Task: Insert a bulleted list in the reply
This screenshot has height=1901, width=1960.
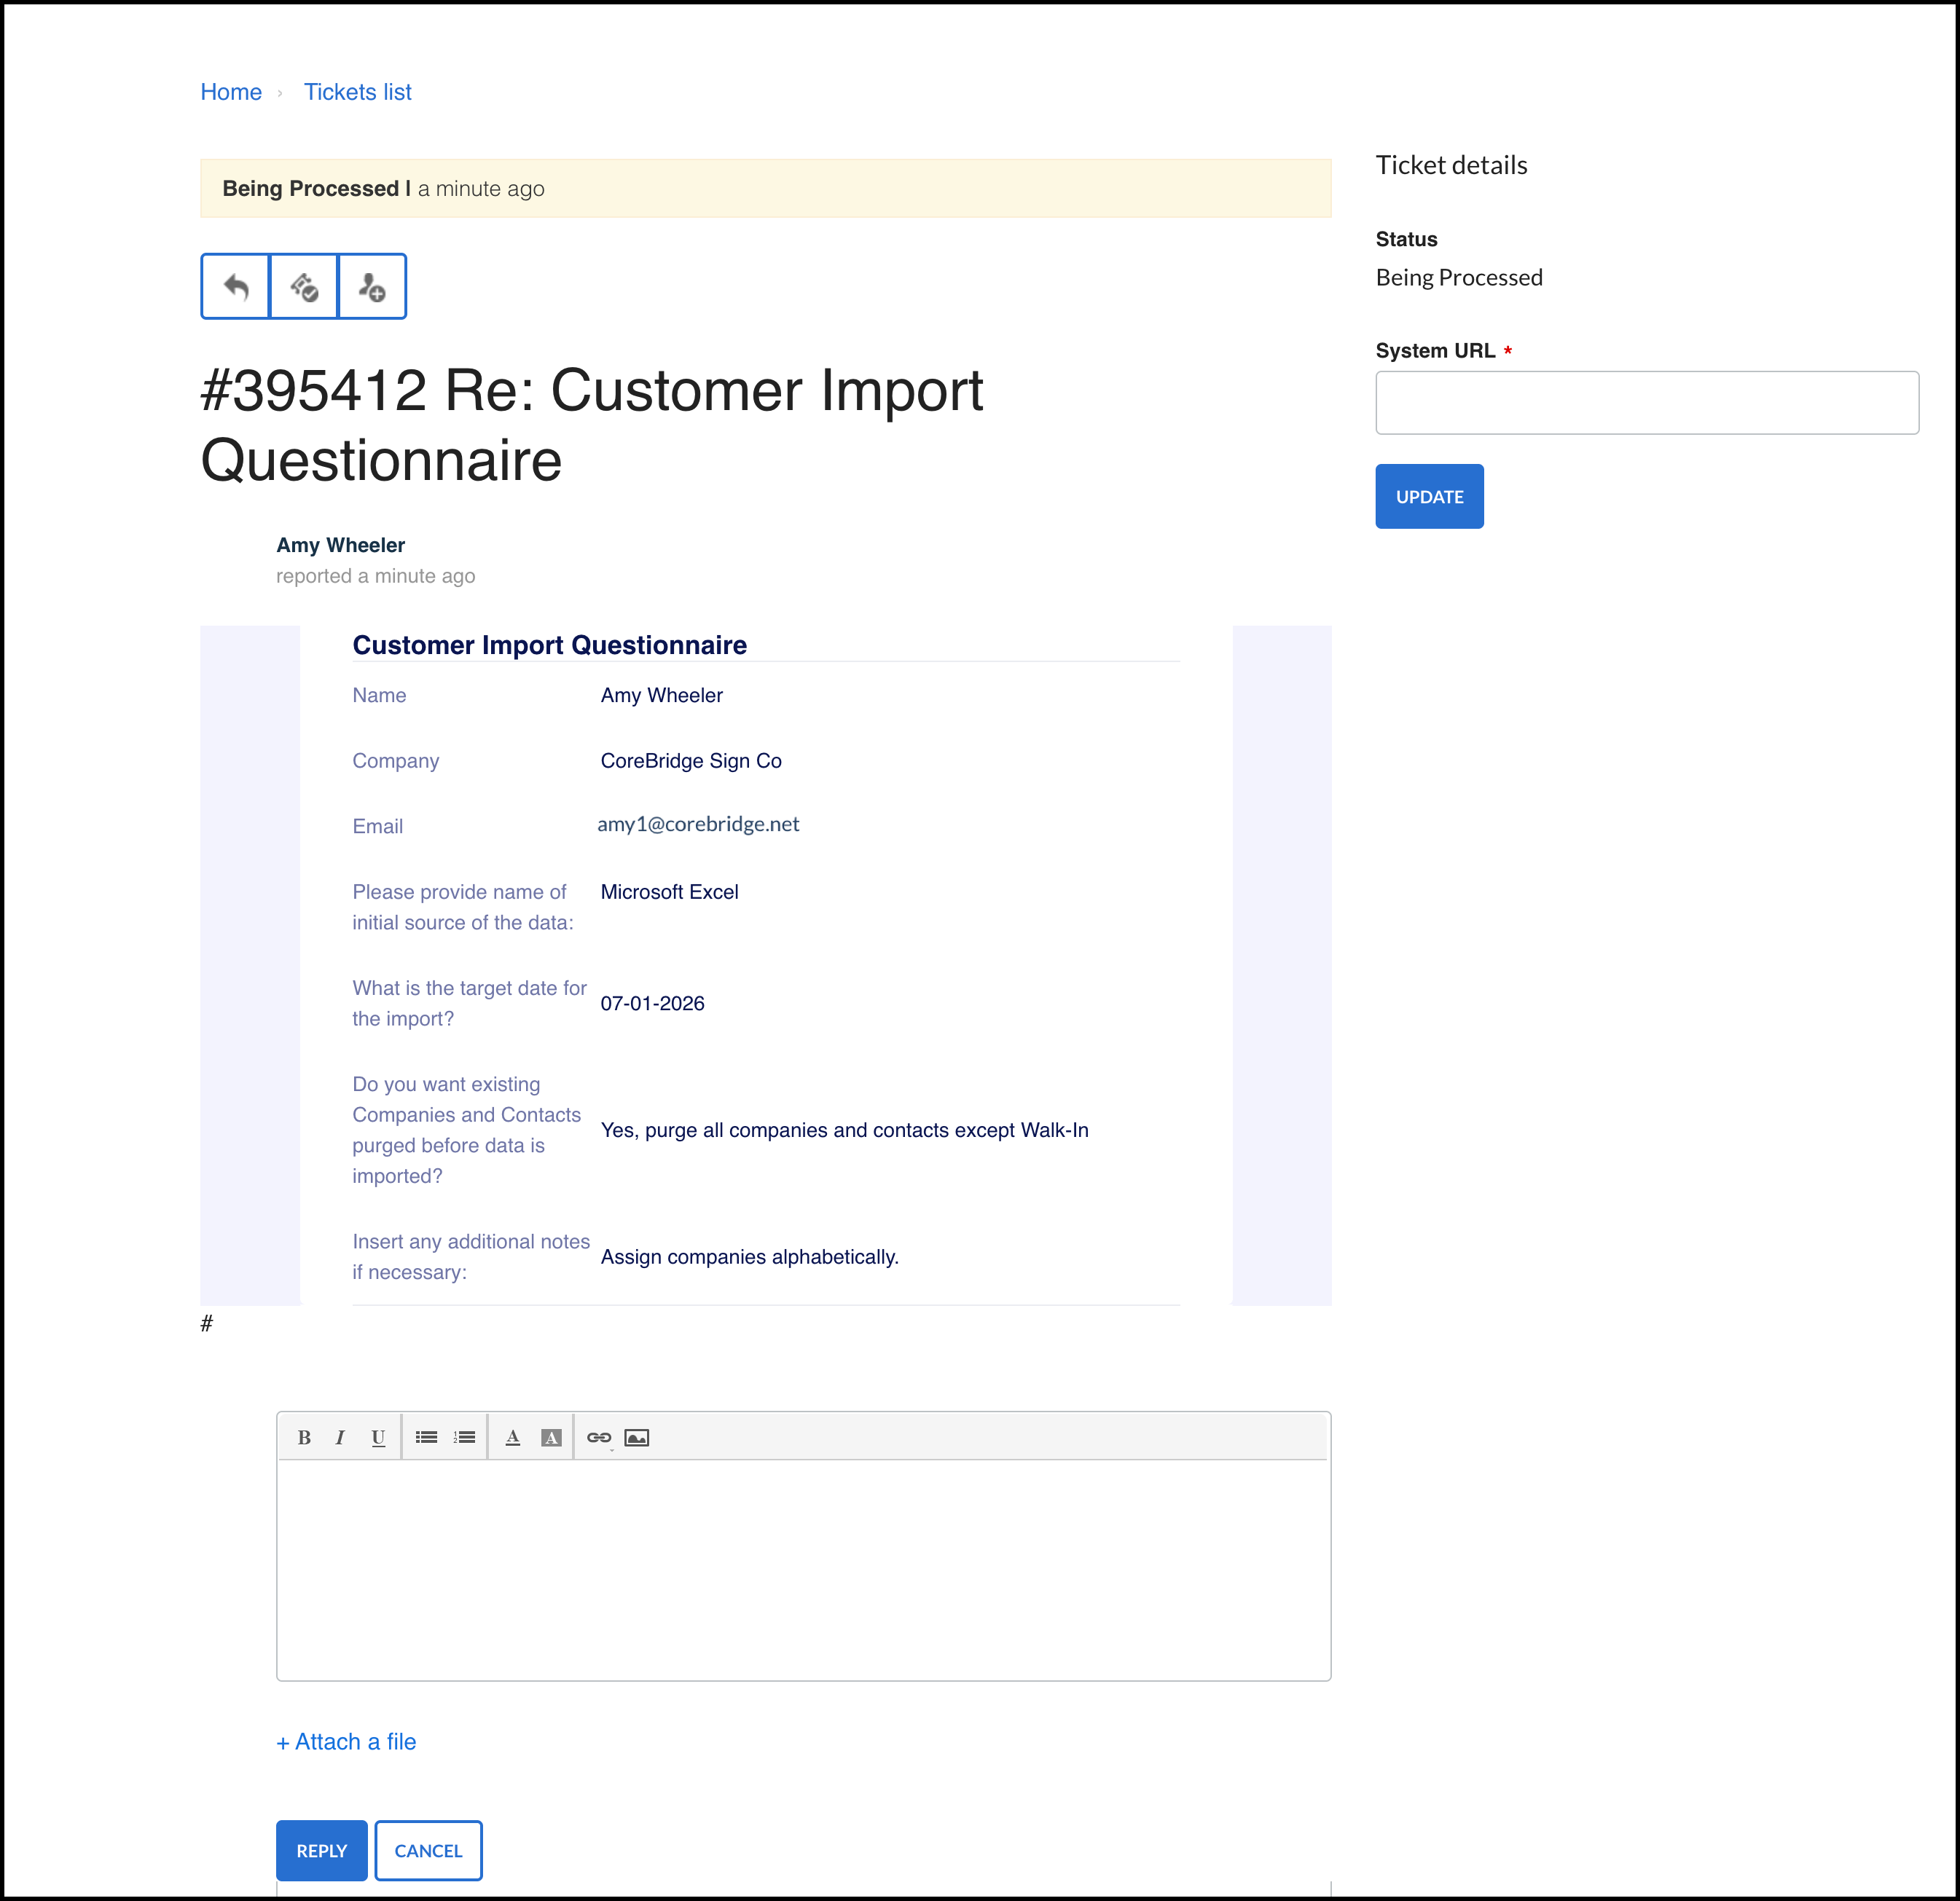Action: point(426,1437)
